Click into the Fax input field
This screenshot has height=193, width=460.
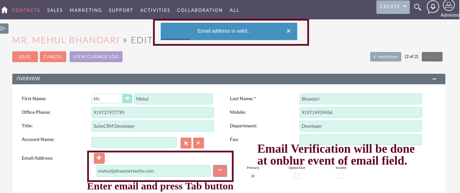360,140
